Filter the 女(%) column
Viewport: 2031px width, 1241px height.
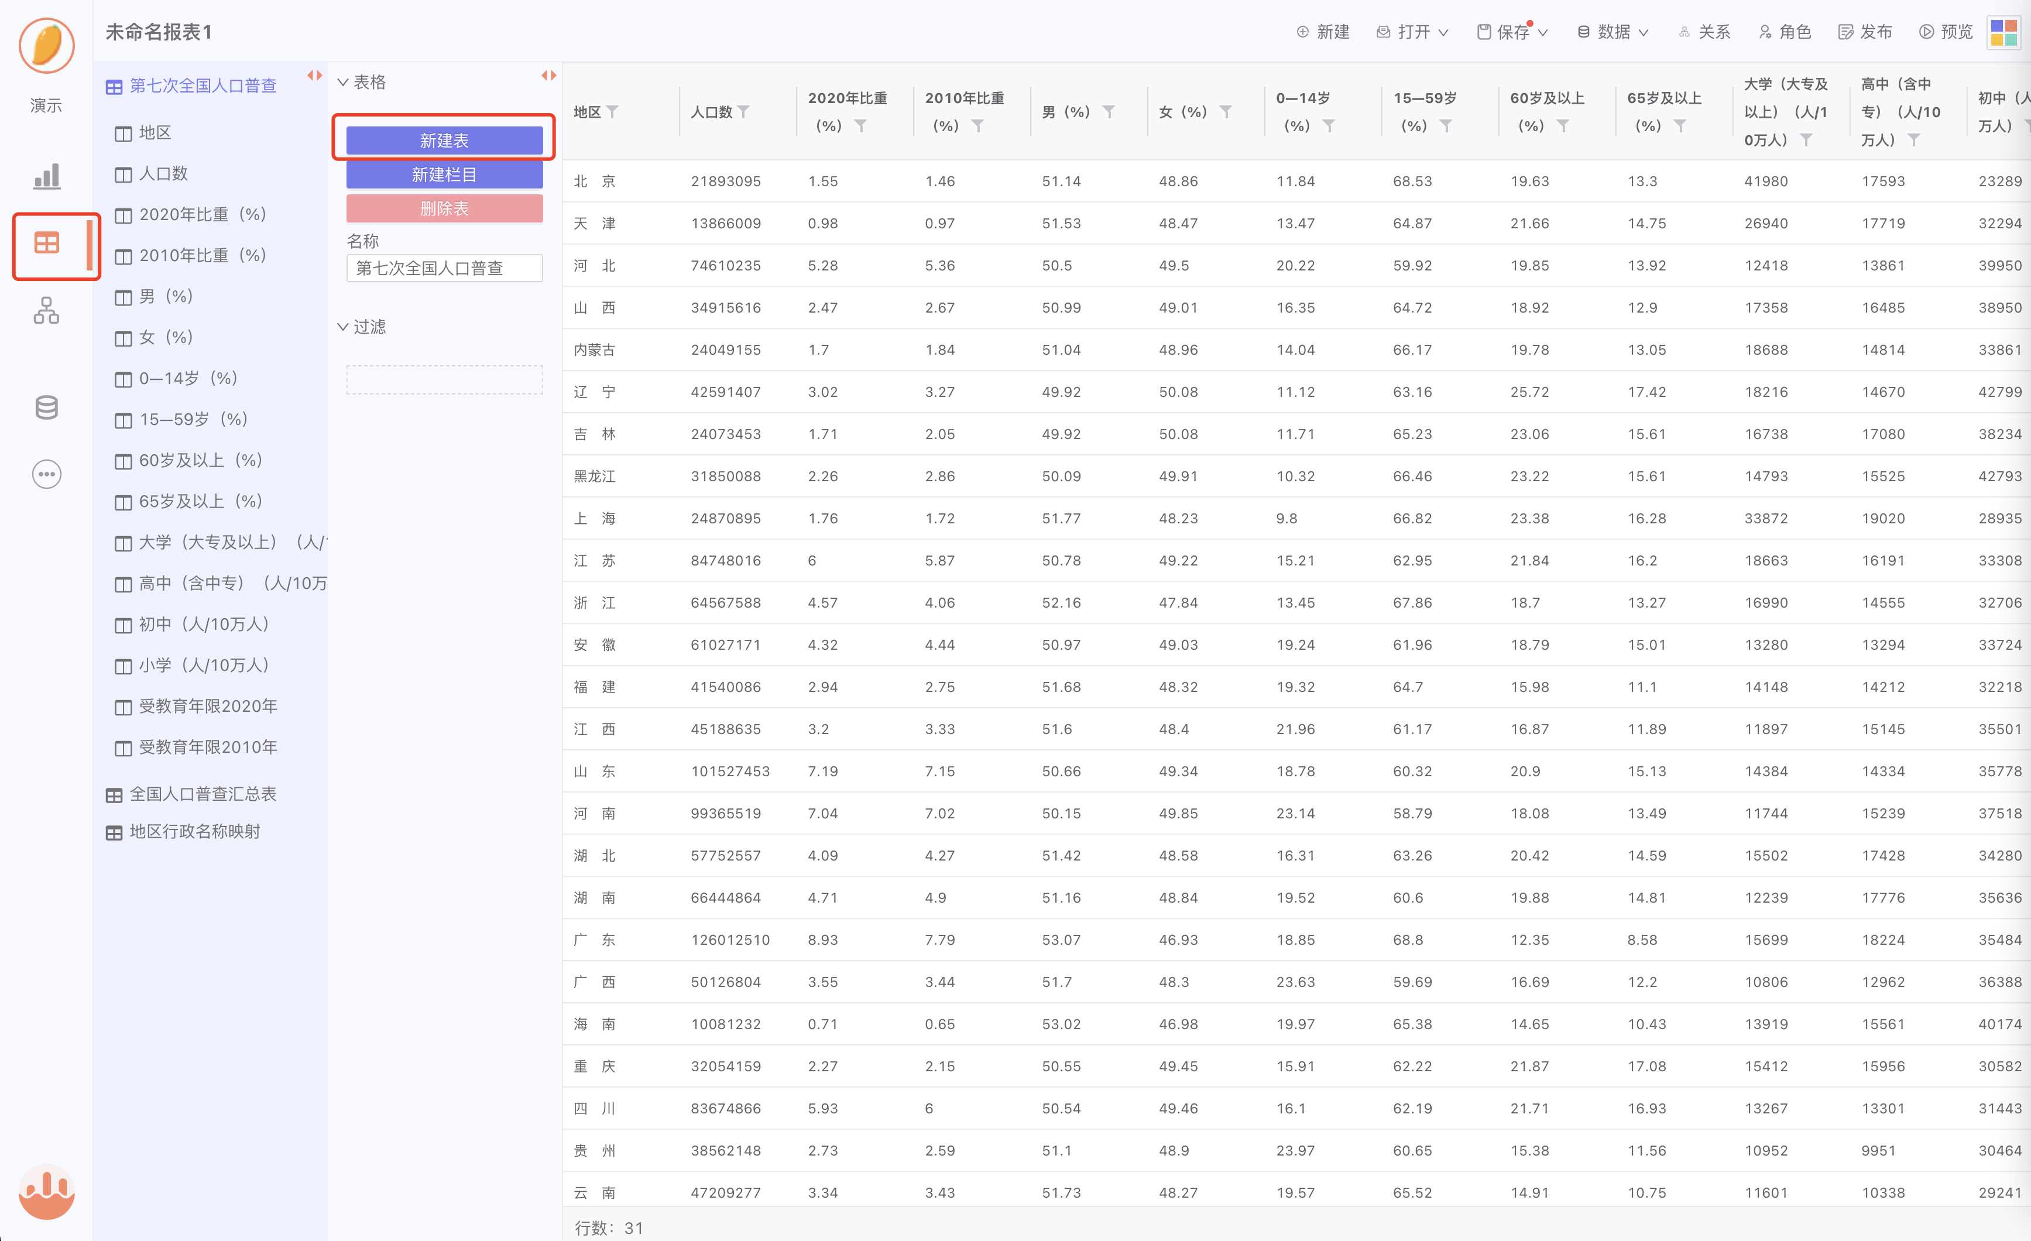pyautogui.click(x=1226, y=111)
